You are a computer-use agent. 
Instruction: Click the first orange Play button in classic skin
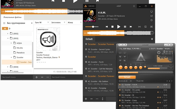[x=121, y=68]
